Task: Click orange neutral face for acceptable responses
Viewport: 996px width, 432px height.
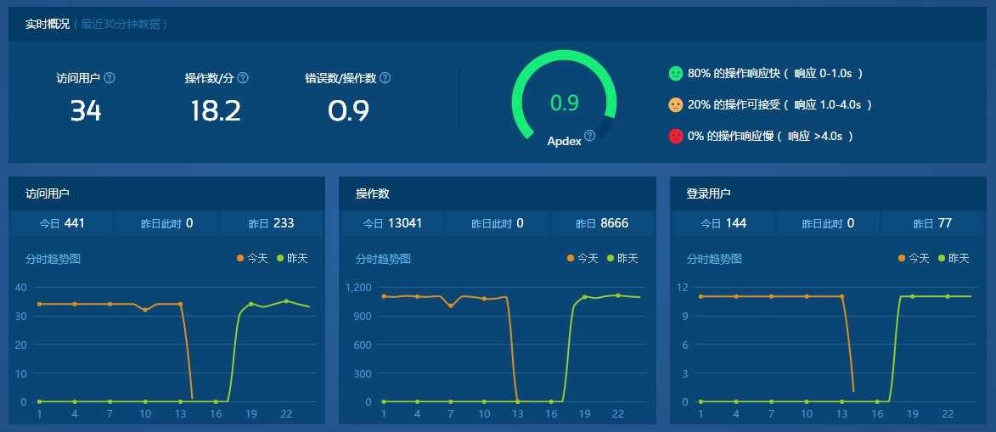Action: pos(675,105)
